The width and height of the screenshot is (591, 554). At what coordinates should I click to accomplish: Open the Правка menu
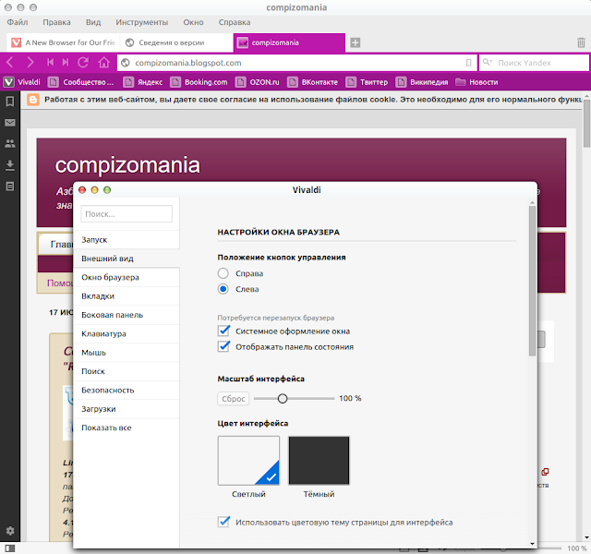[x=56, y=22]
